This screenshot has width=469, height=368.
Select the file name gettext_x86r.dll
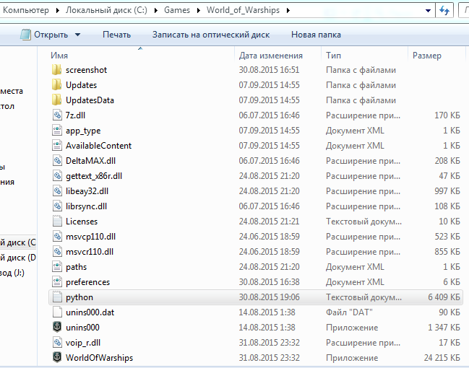click(x=94, y=176)
